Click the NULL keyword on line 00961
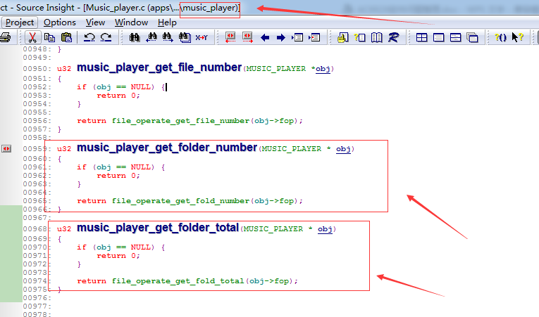Screen dimensions: 539x317 pos(141,167)
